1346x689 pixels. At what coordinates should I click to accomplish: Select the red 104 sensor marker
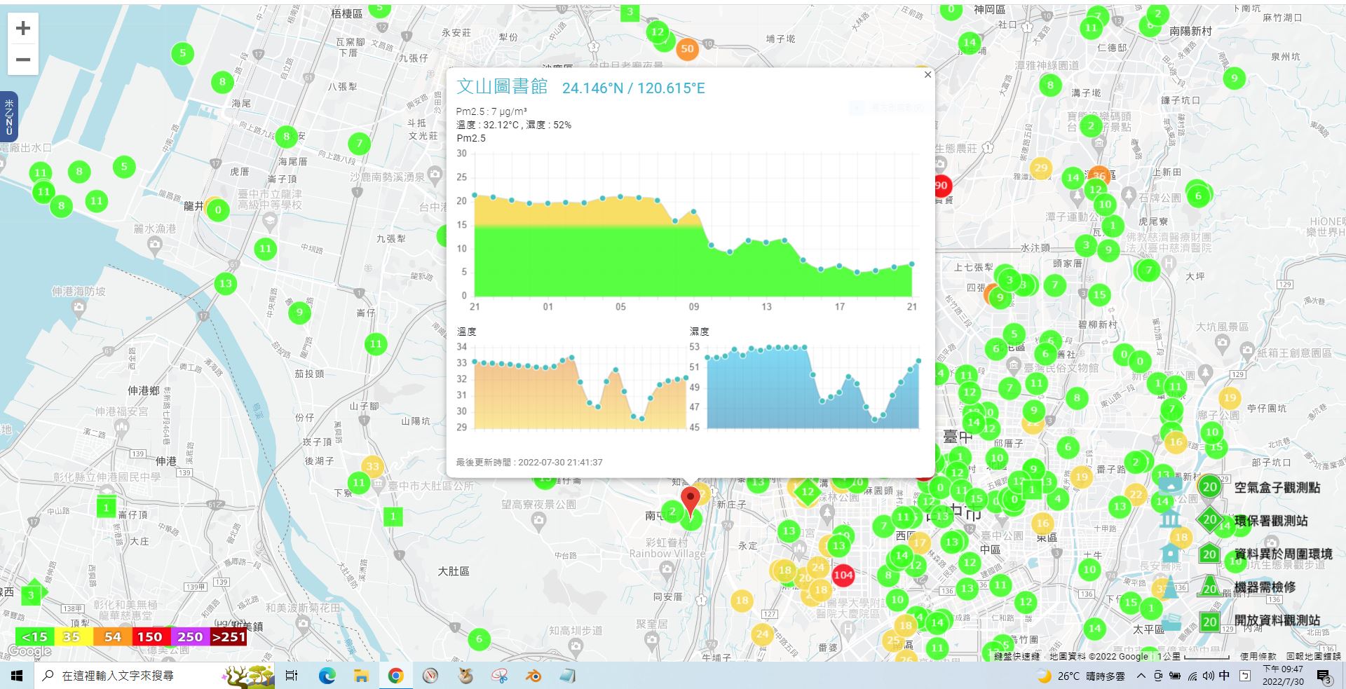point(843,575)
